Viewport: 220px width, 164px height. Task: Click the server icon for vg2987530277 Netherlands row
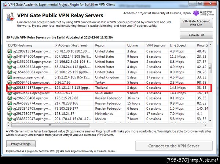10,114
